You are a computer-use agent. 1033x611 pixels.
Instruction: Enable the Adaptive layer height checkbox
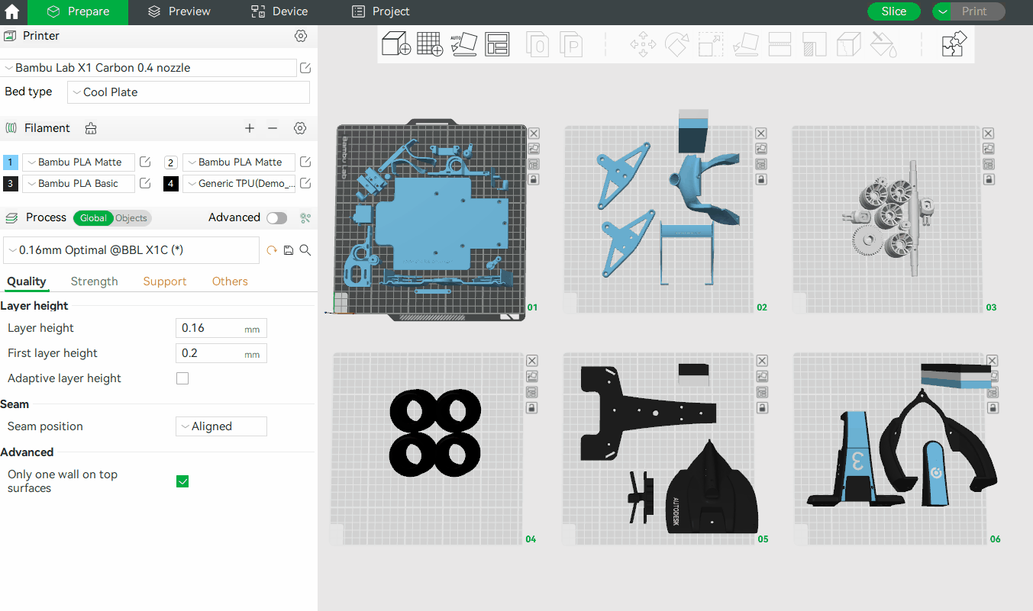point(182,378)
